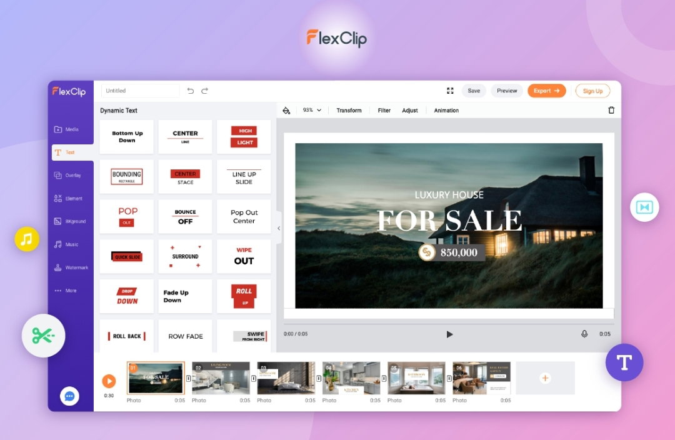Click the paint bucket fill icon
The width and height of the screenshot is (675, 440).
coord(286,111)
